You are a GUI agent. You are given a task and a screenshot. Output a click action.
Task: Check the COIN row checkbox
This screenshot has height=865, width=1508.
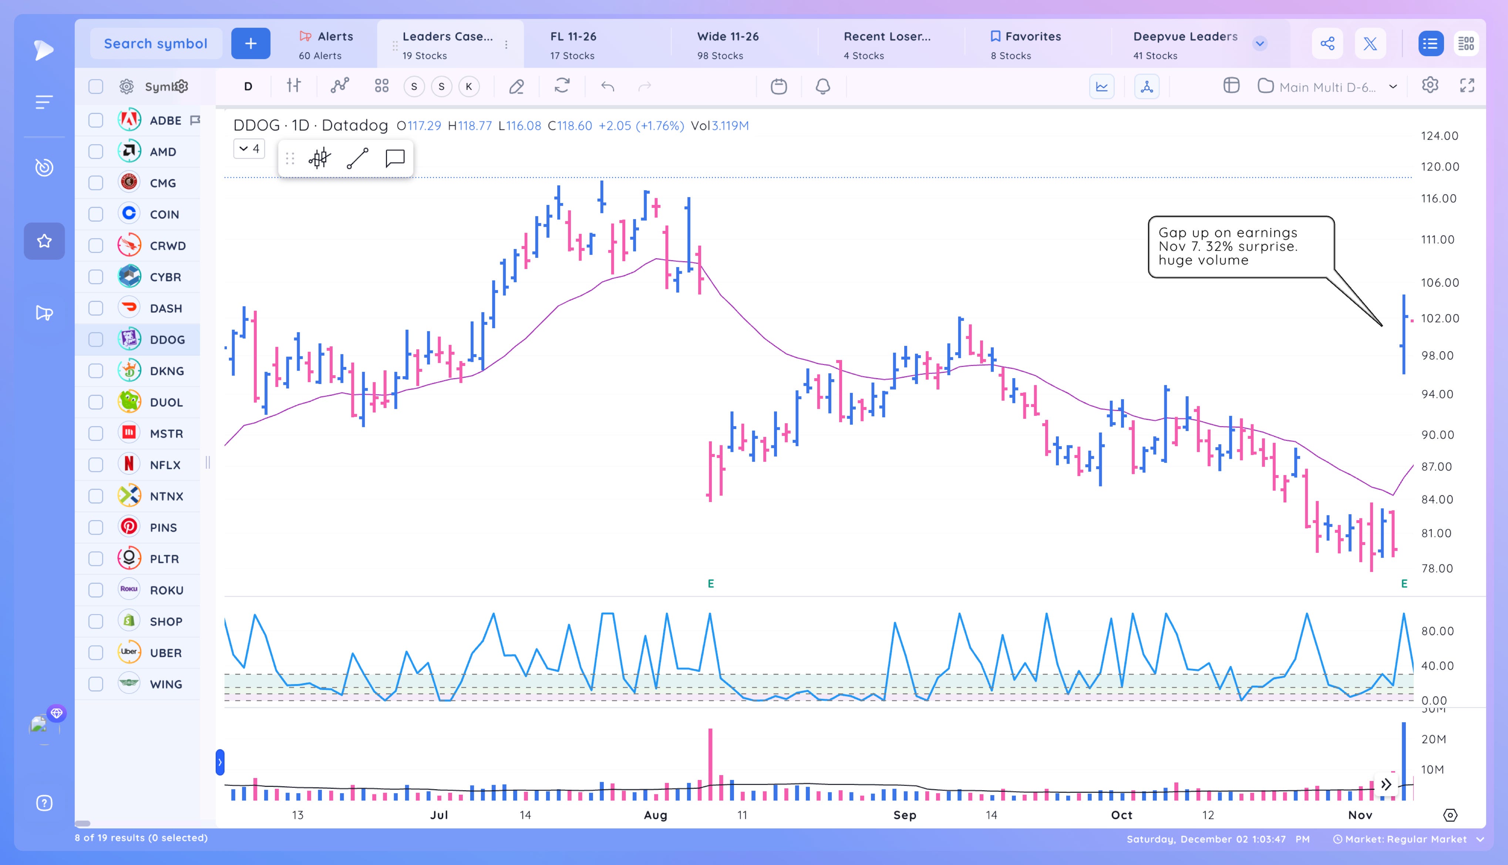95,215
